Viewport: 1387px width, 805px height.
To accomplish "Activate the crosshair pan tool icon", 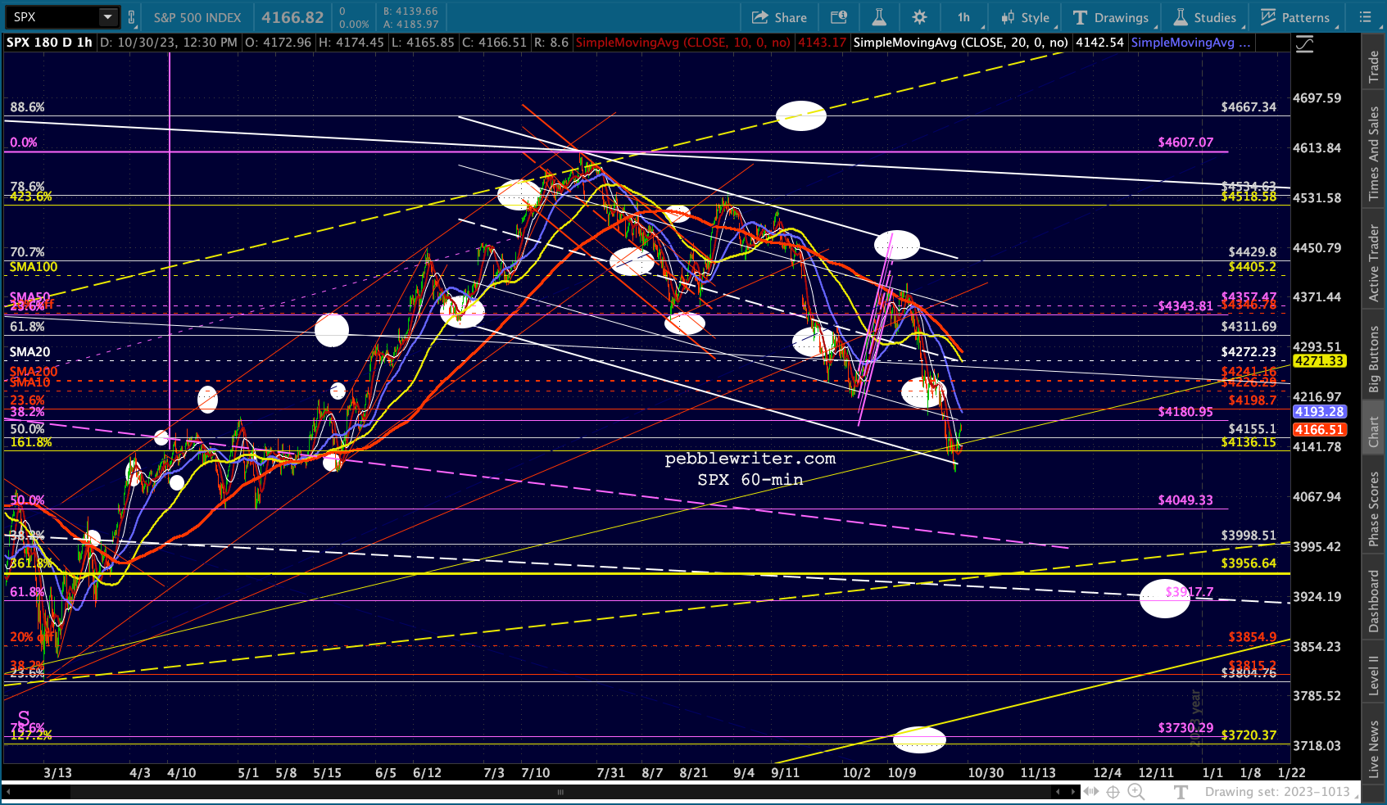I will (1113, 791).
